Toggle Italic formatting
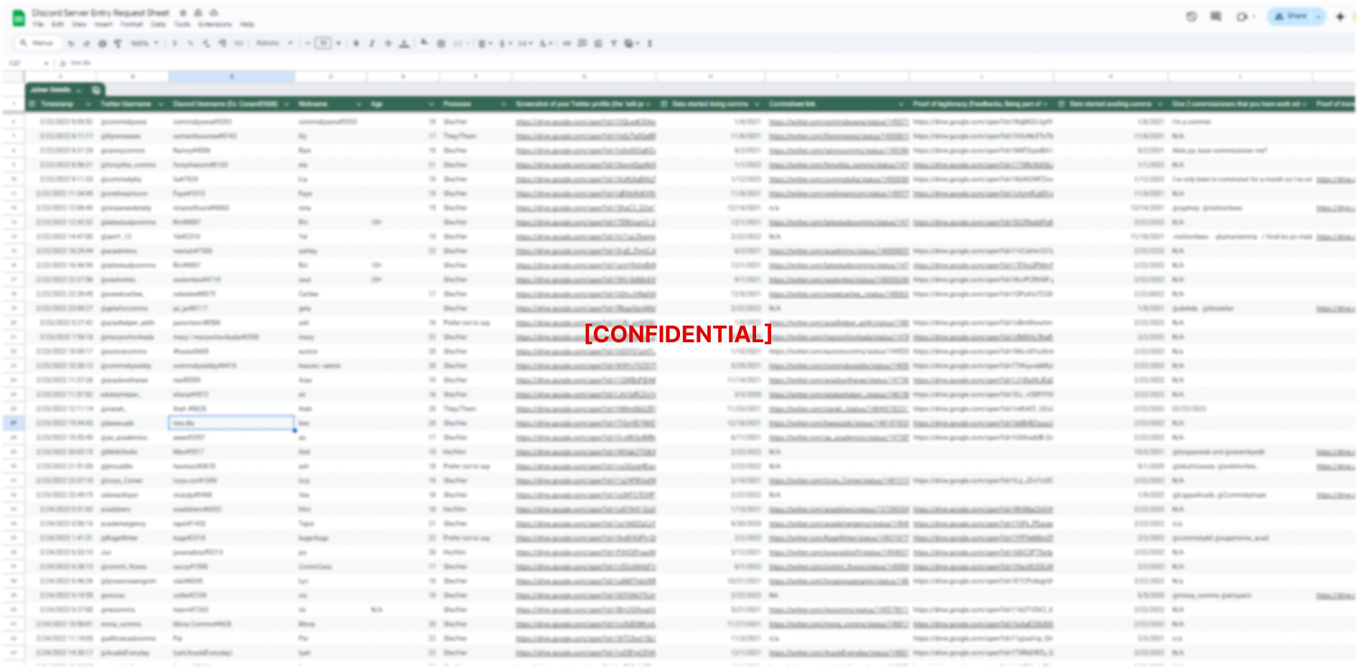Image resolution: width=1358 pixels, height=668 pixels. [x=372, y=44]
